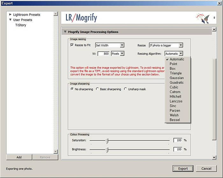Select the No sharpening radio button
This screenshot has height=178, width=223.
tap(72, 89)
